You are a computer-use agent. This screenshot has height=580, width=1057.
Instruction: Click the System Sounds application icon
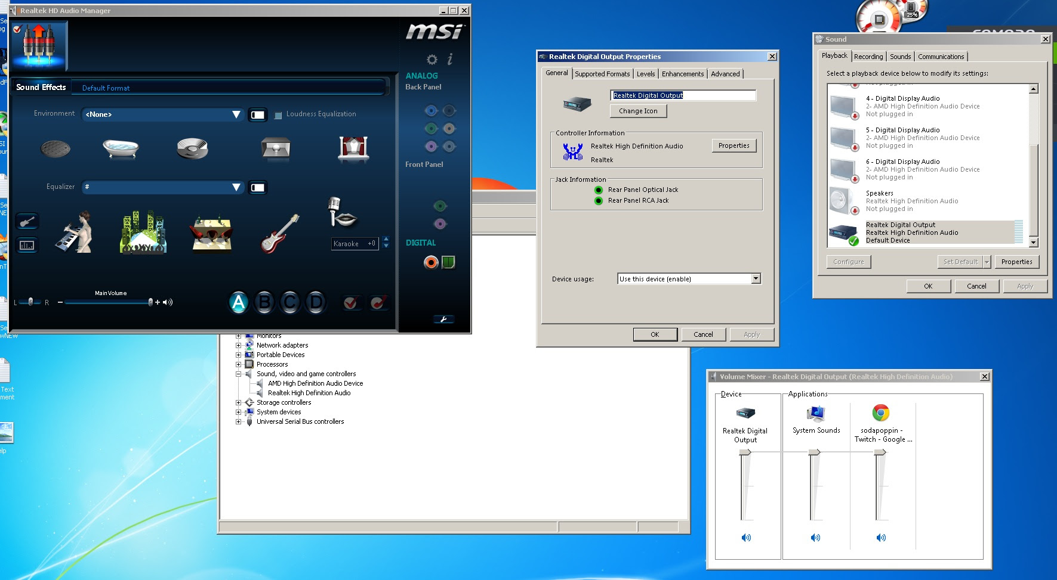click(x=816, y=413)
